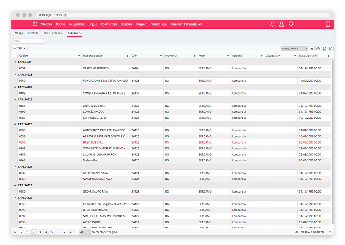
Task: Open the notifications bell
Action: click(x=273, y=24)
